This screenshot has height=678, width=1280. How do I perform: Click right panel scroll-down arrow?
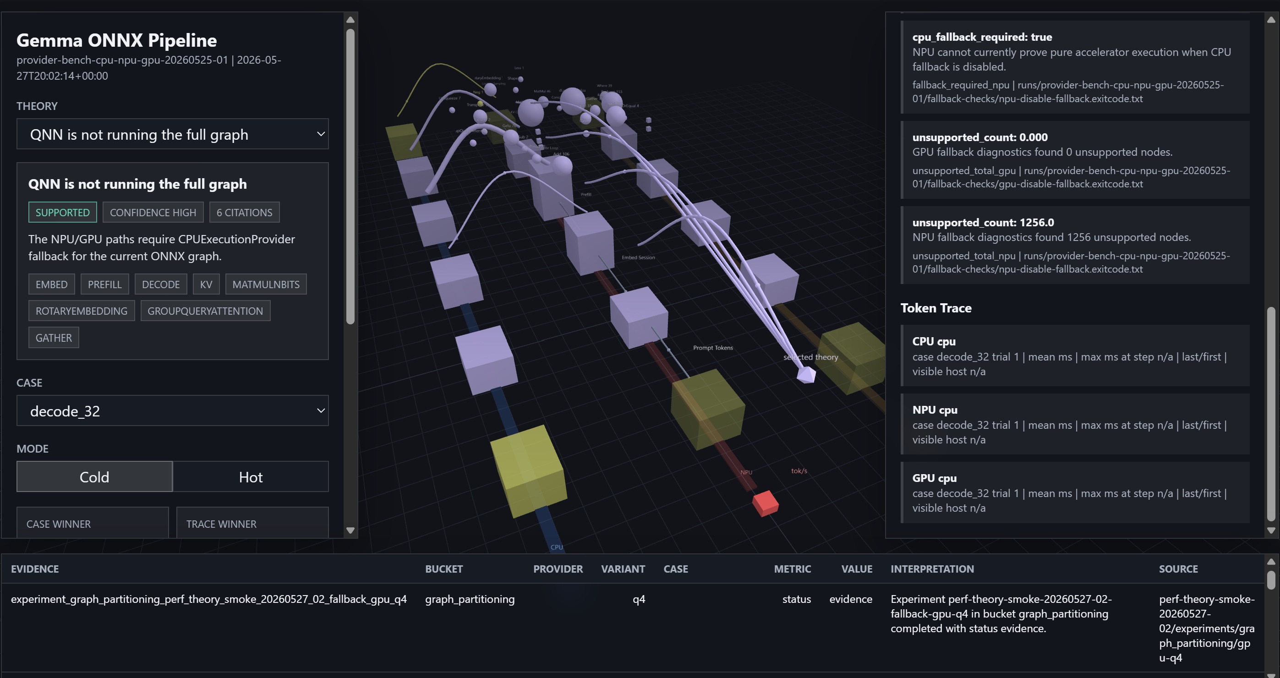click(x=1271, y=530)
